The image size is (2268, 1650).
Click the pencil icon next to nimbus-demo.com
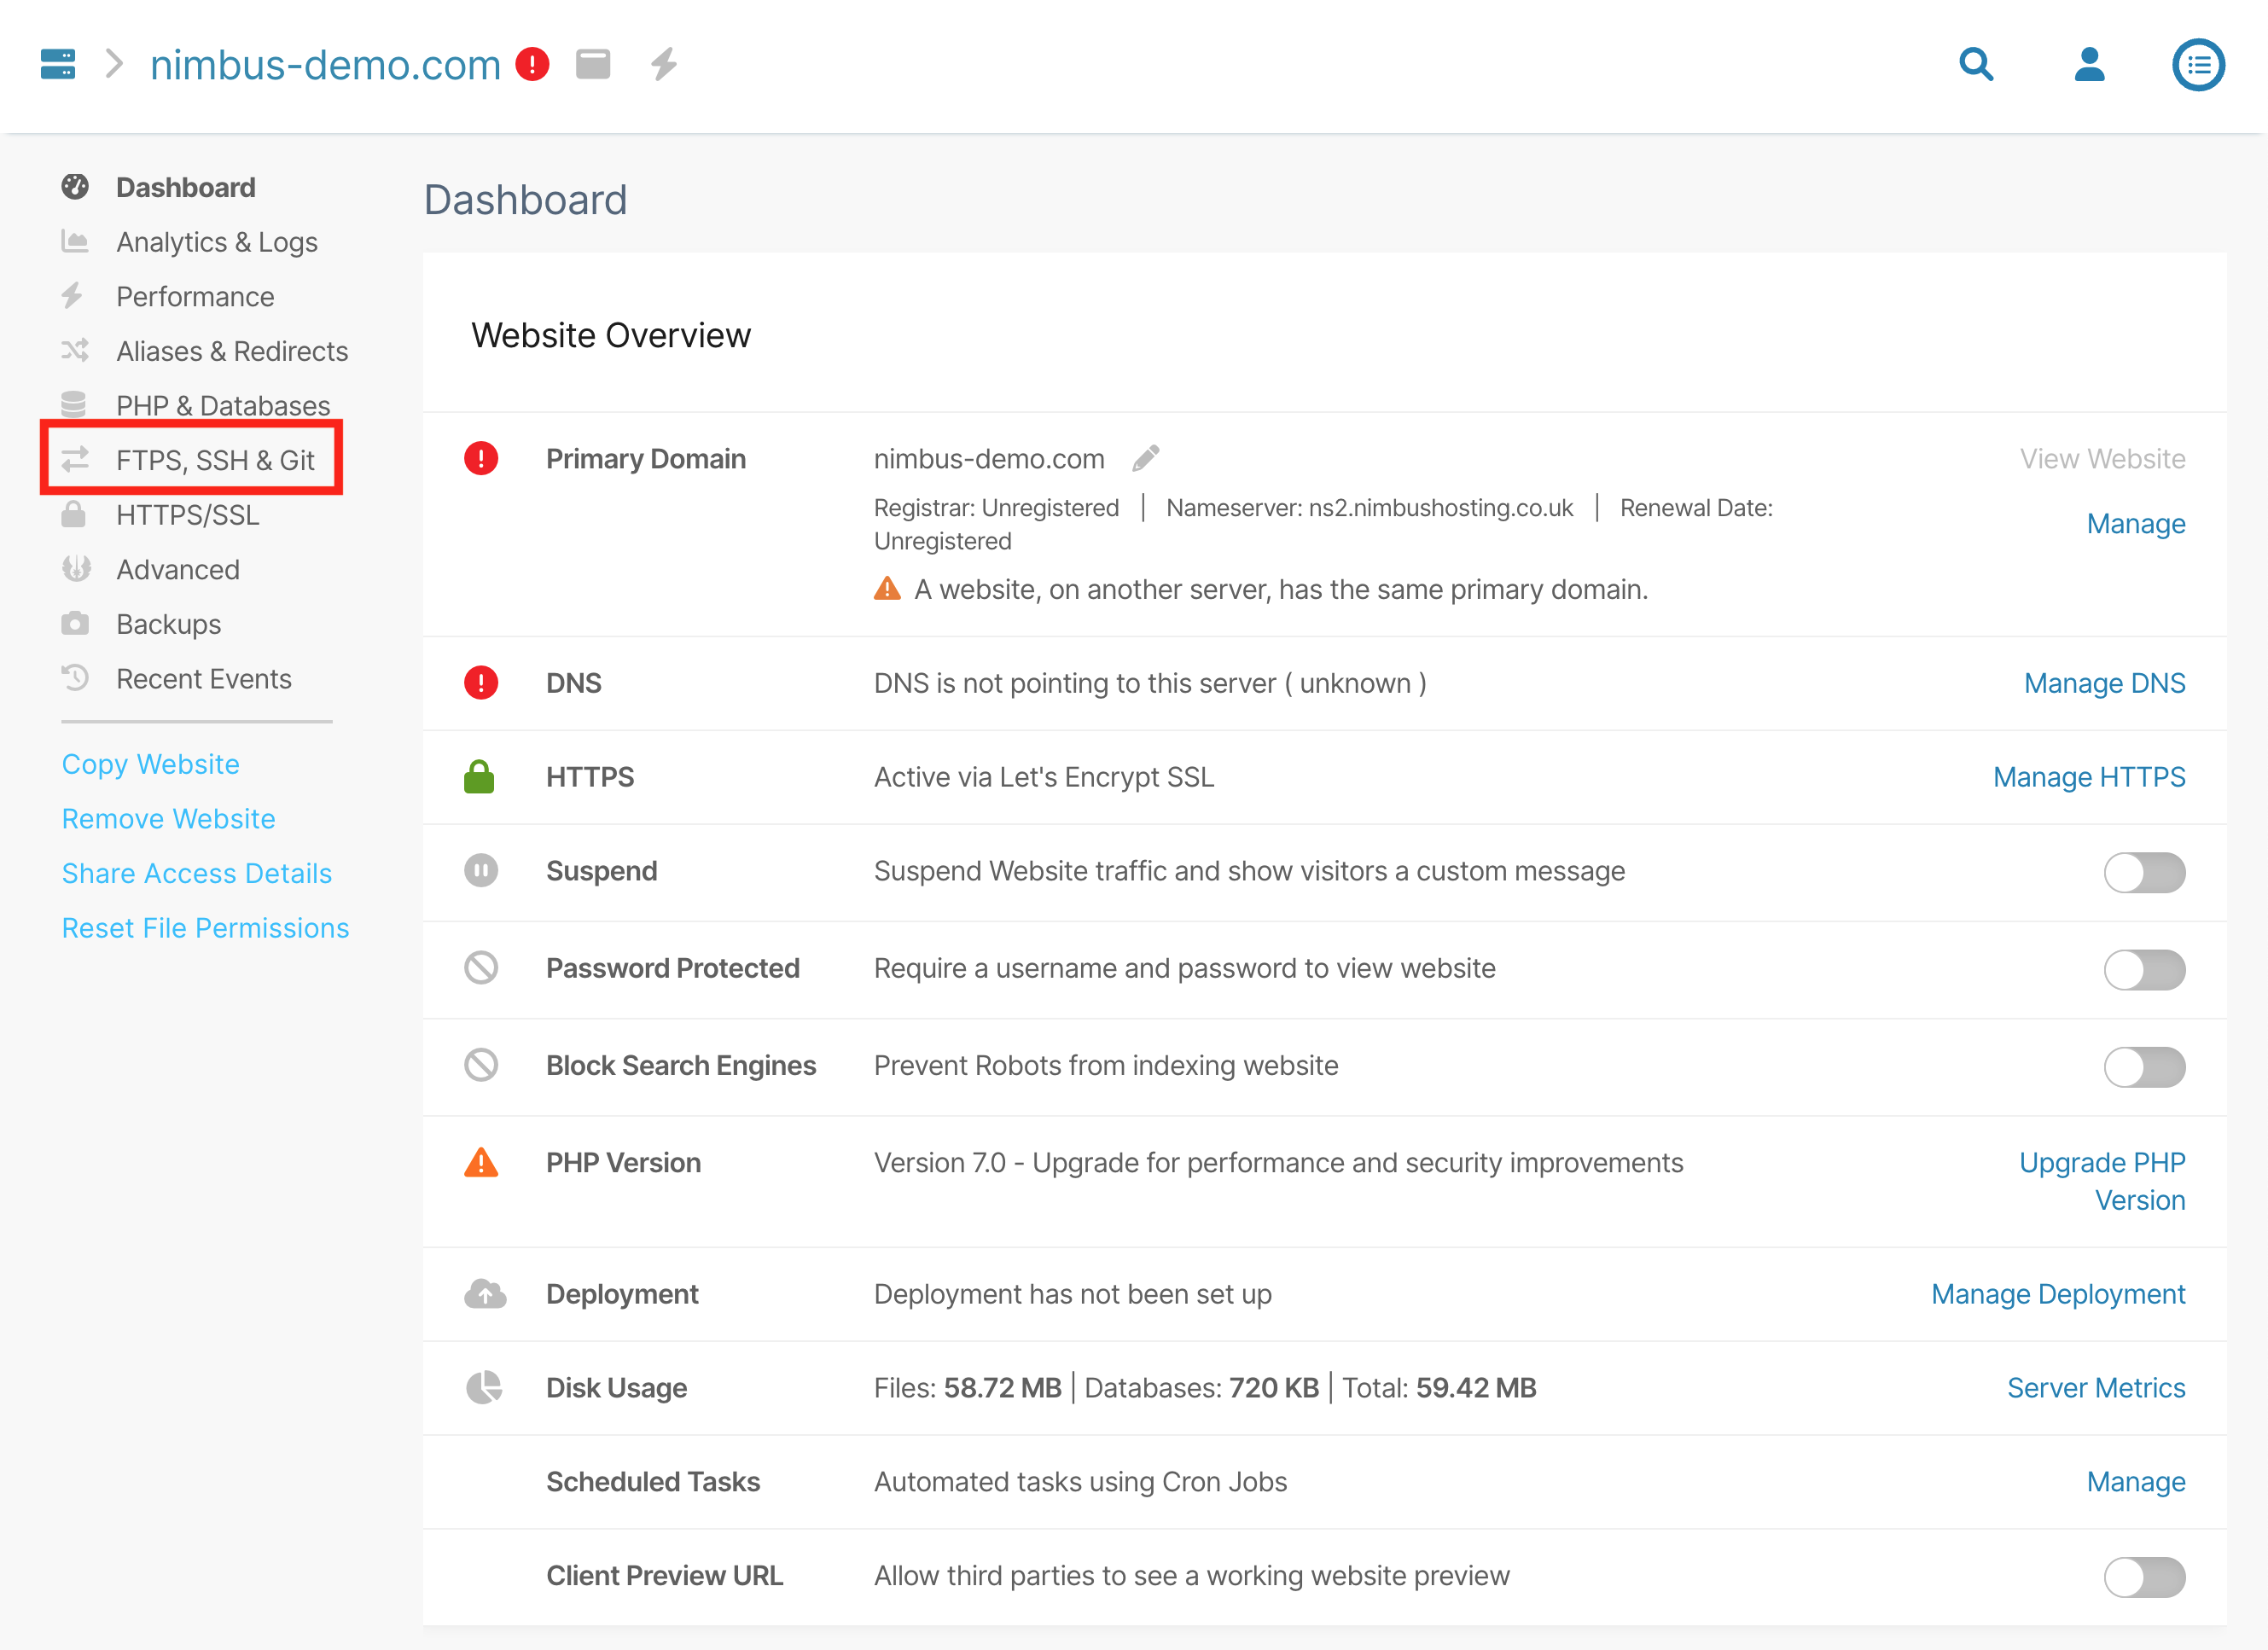point(1145,458)
